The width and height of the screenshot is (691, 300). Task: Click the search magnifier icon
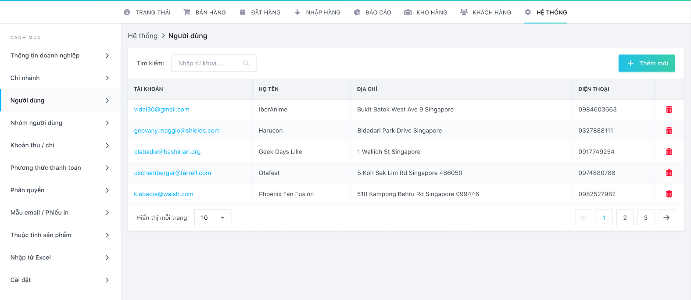coord(246,63)
